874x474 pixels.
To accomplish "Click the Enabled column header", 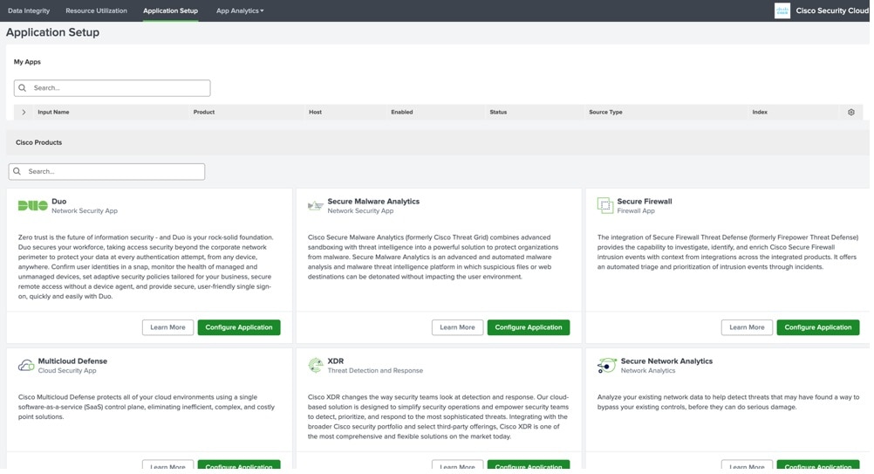I will pyautogui.click(x=402, y=112).
